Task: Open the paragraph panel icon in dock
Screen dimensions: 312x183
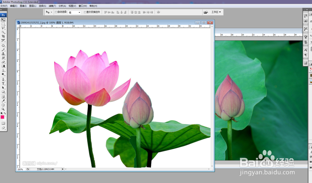Action: pos(306,55)
